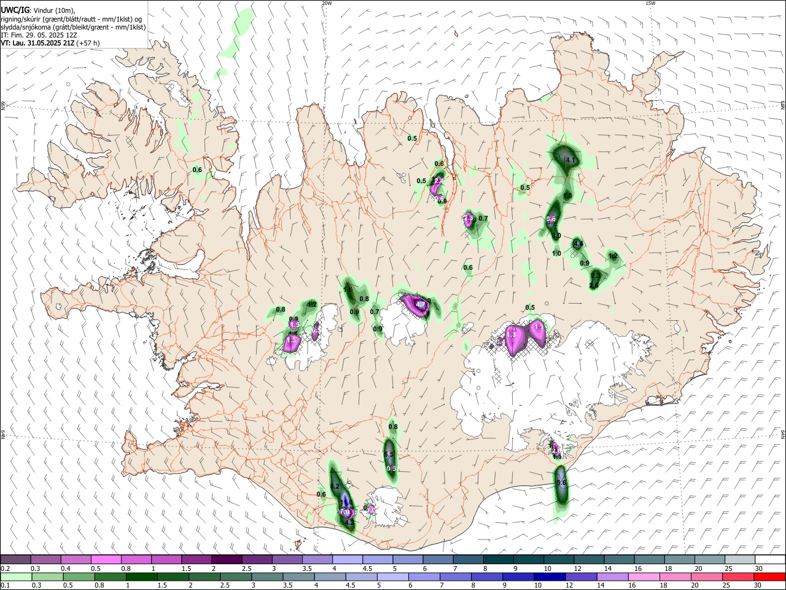Image resolution: width=786 pixels, height=590 pixels.
Task: Click the white upper legend swatch after 30
Action: [769, 560]
